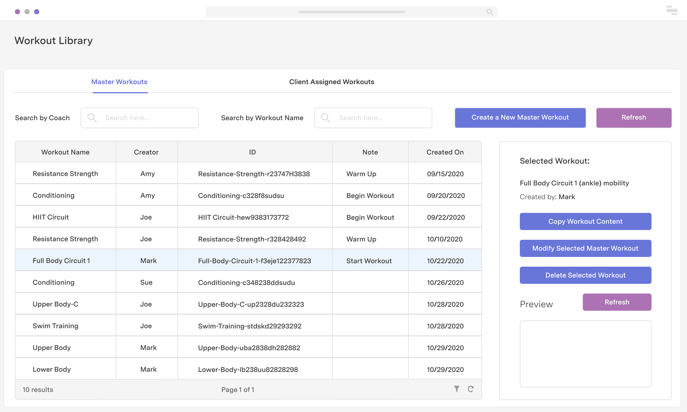Select the Master Workouts tab
Image resolution: width=687 pixels, height=412 pixels.
[119, 82]
